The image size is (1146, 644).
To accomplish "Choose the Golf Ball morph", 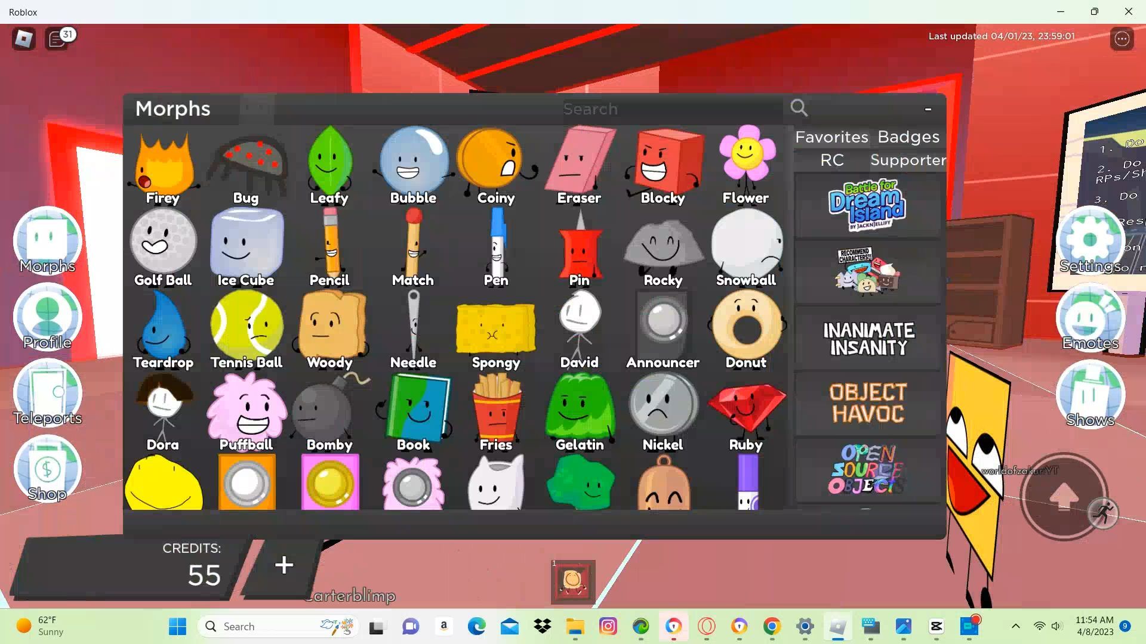I will pyautogui.click(x=163, y=248).
